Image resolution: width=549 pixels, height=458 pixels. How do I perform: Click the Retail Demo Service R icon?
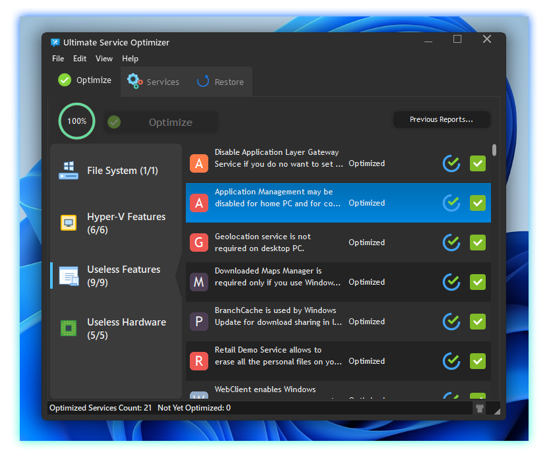199,361
